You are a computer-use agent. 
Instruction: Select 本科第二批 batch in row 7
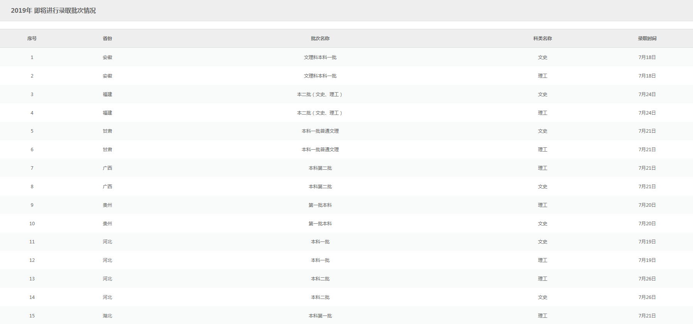coord(320,168)
